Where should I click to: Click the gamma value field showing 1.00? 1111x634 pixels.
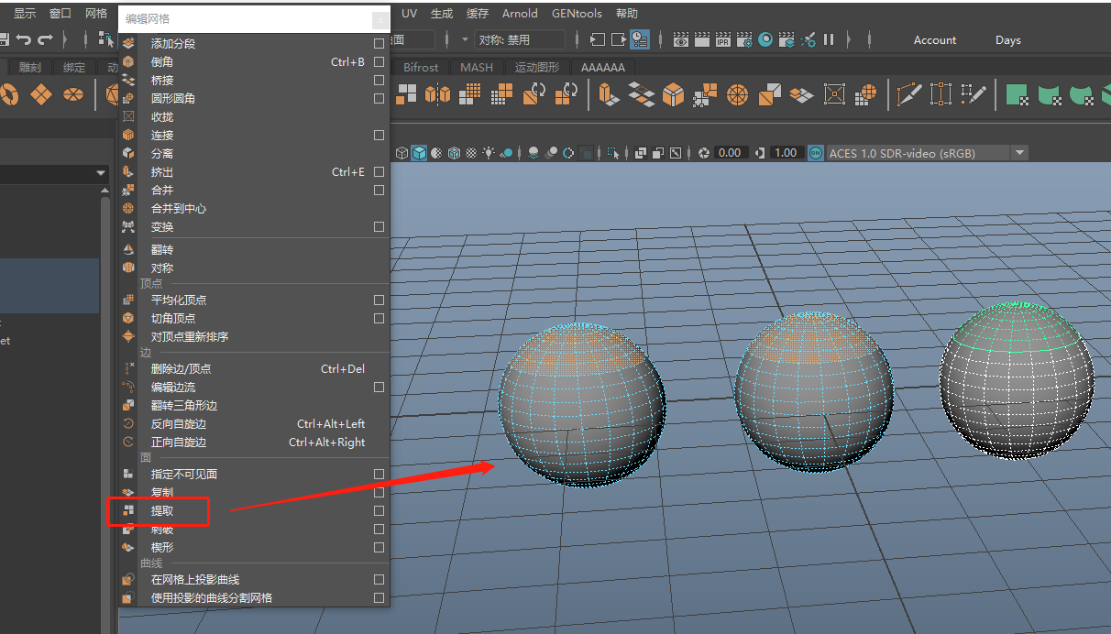coord(786,153)
